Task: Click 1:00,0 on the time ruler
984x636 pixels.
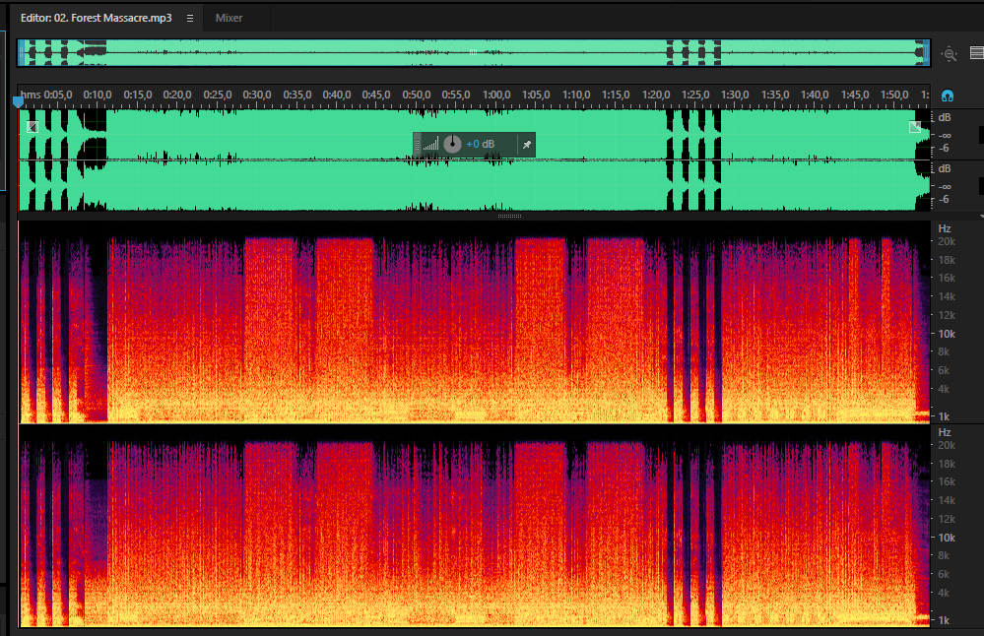Action: coord(495,95)
